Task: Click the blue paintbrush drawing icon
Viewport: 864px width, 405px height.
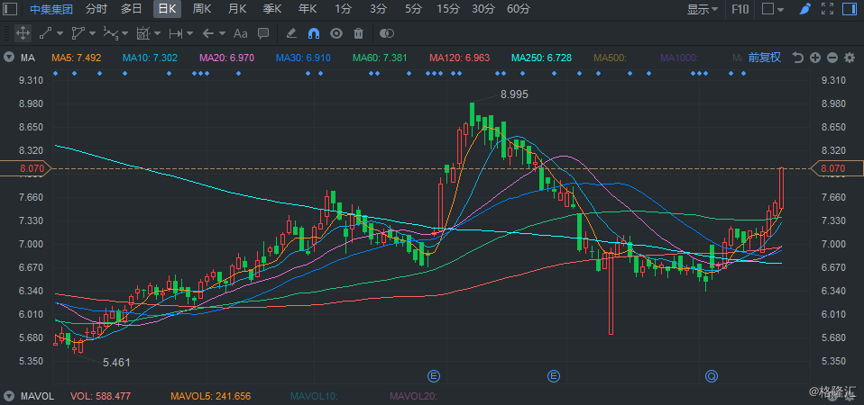Action: coord(805,9)
